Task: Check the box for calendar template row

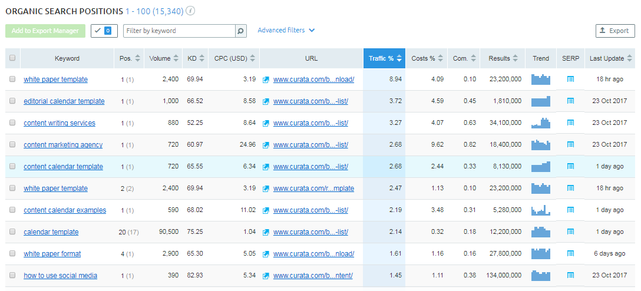Action: [x=12, y=232]
